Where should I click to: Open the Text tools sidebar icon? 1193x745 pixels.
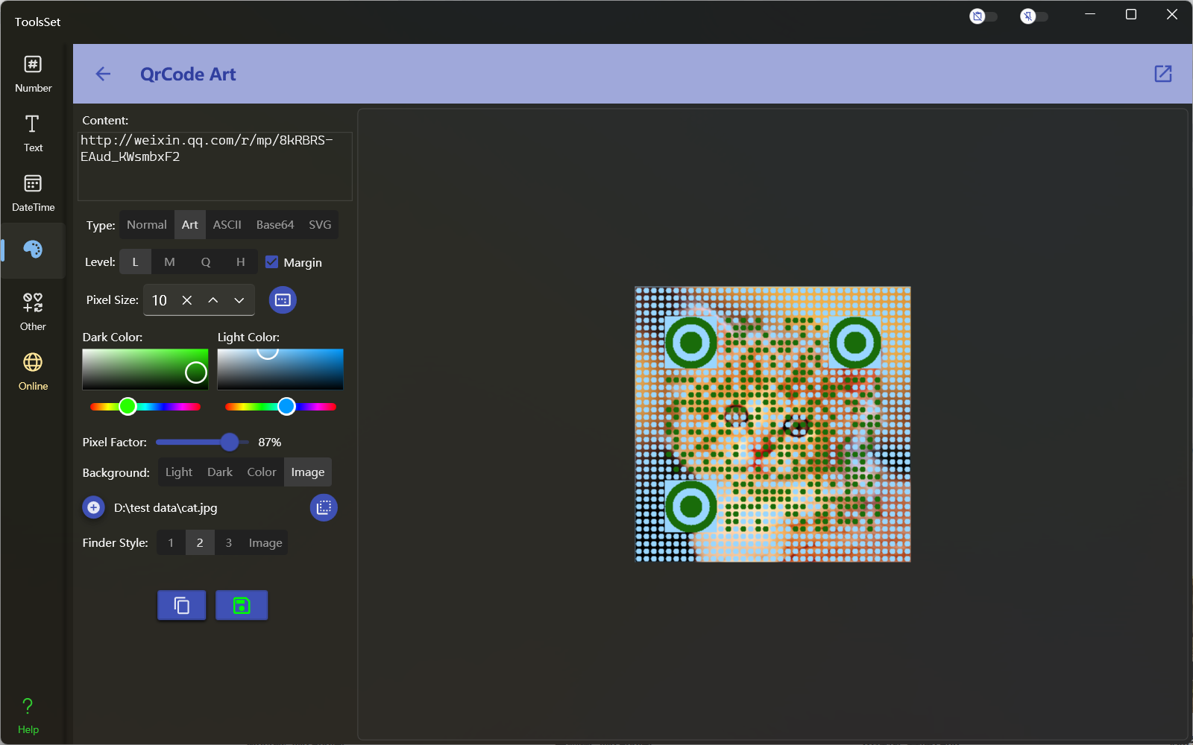tap(33, 133)
